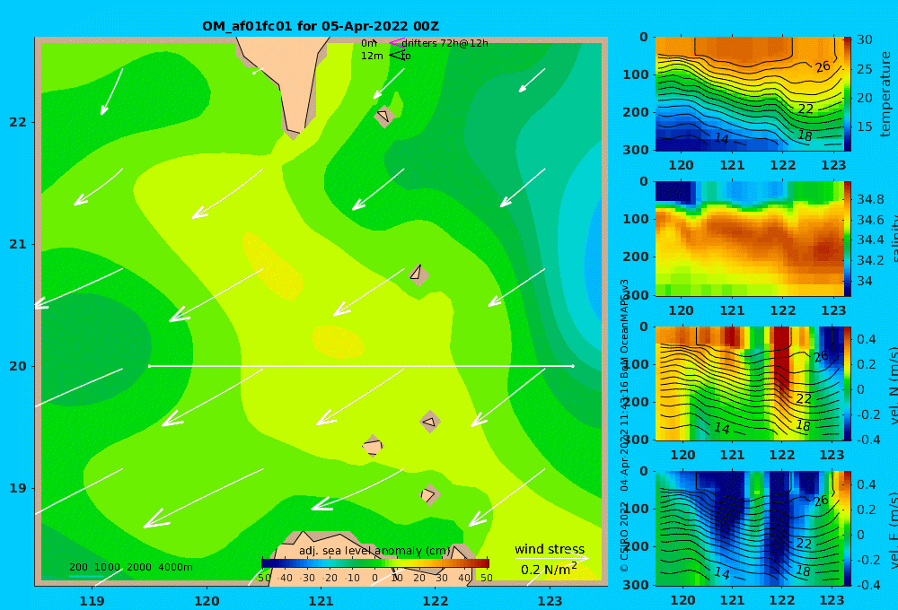Click the '0m' legend label

pos(369,43)
